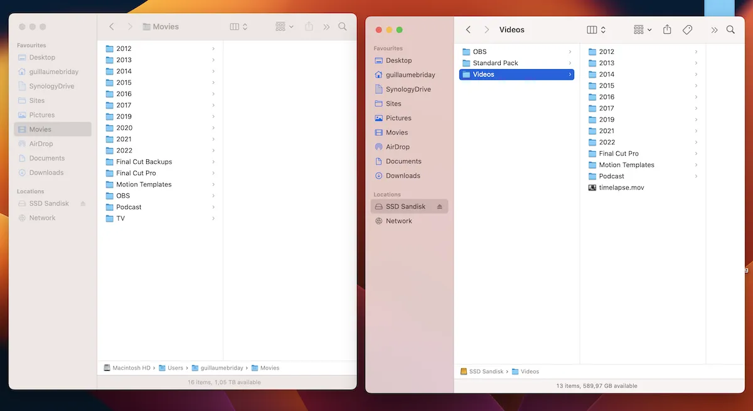Open AirDrop in Movies window sidebar
Image resolution: width=753 pixels, height=411 pixels.
point(53,144)
